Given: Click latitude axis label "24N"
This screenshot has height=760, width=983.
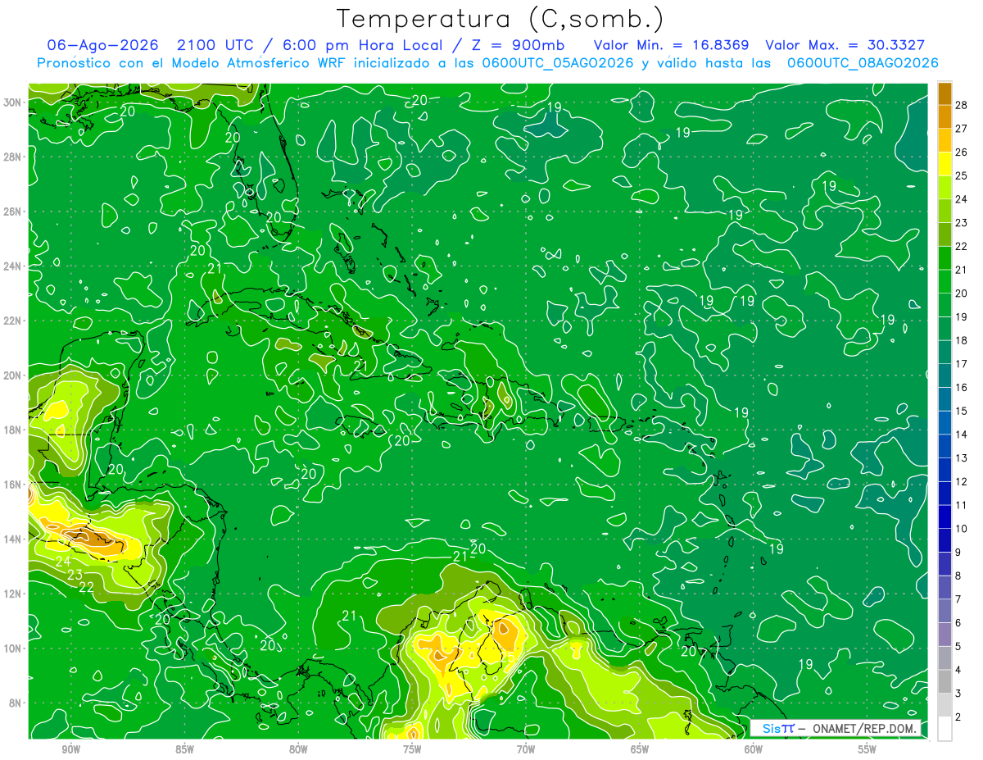Looking at the screenshot, I should click(x=12, y=266).
